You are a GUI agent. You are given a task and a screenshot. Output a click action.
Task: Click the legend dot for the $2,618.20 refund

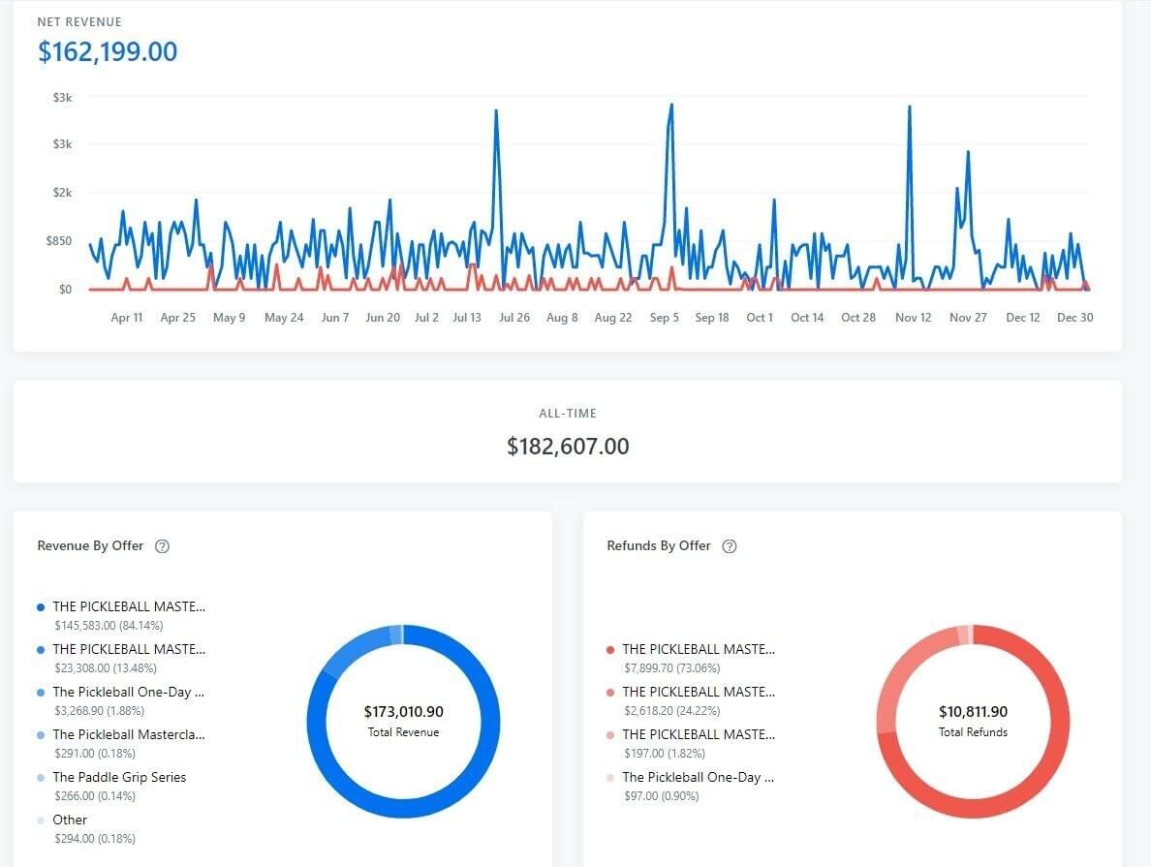coord(610,693)
